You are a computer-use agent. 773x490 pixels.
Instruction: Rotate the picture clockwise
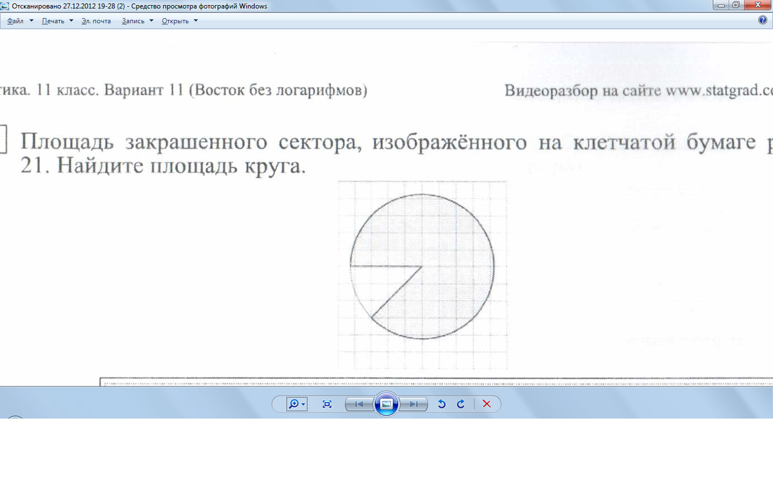tap(461, 404)
